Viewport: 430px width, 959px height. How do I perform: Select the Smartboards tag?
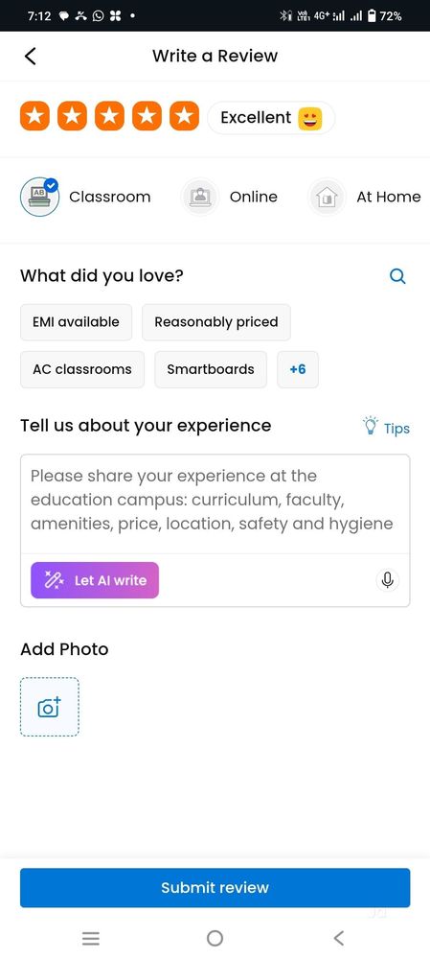coord(211,369)
